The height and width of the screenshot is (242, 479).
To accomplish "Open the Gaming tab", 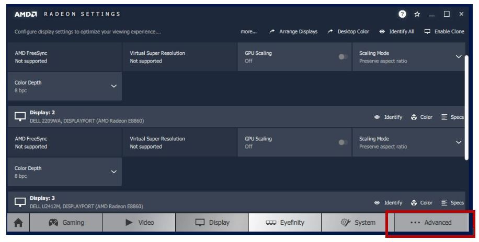I will tap(66, 223).
